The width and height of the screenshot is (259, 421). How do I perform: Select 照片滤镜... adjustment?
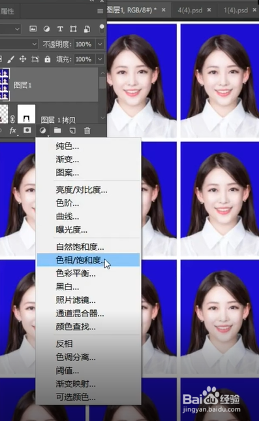[x=88, y=300]
